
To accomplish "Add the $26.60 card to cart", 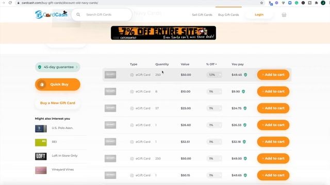I will [x=273, y=125].
